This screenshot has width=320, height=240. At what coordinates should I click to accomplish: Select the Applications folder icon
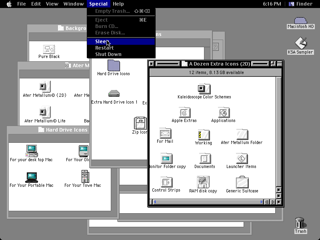pos(224,112)
